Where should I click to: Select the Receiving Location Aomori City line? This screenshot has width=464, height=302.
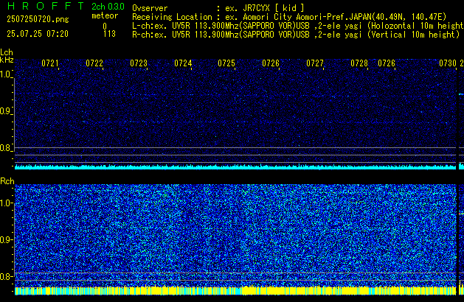pyautogui.click(x=289, y=17)
